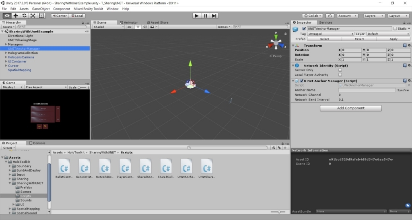Expand the Managers hierarchy item
412x220 pixels.
click(x=6, y=44)
